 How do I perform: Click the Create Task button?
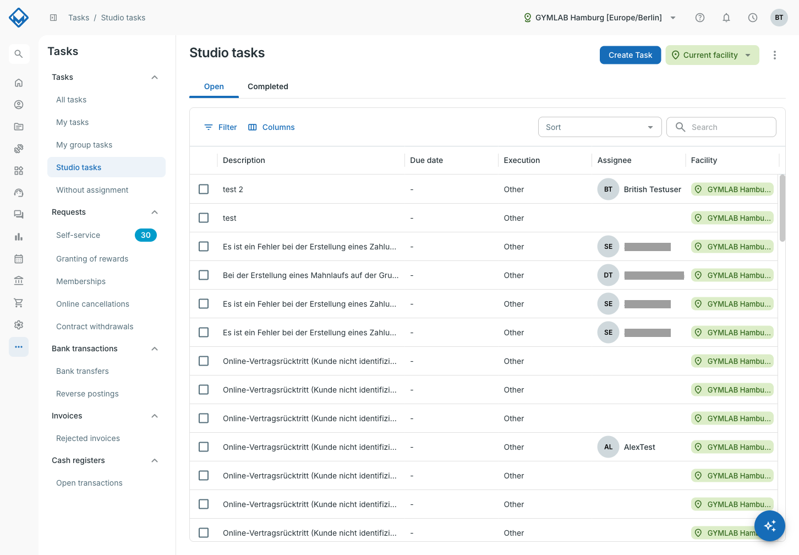pos(630,55)
